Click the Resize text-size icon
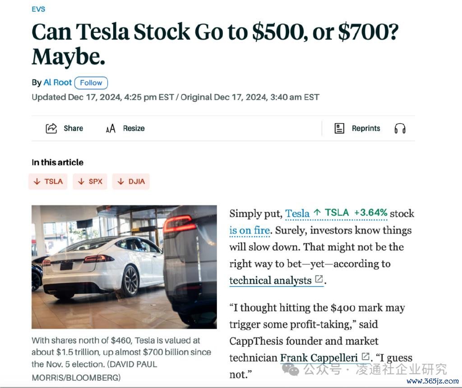 click(111, 129)
